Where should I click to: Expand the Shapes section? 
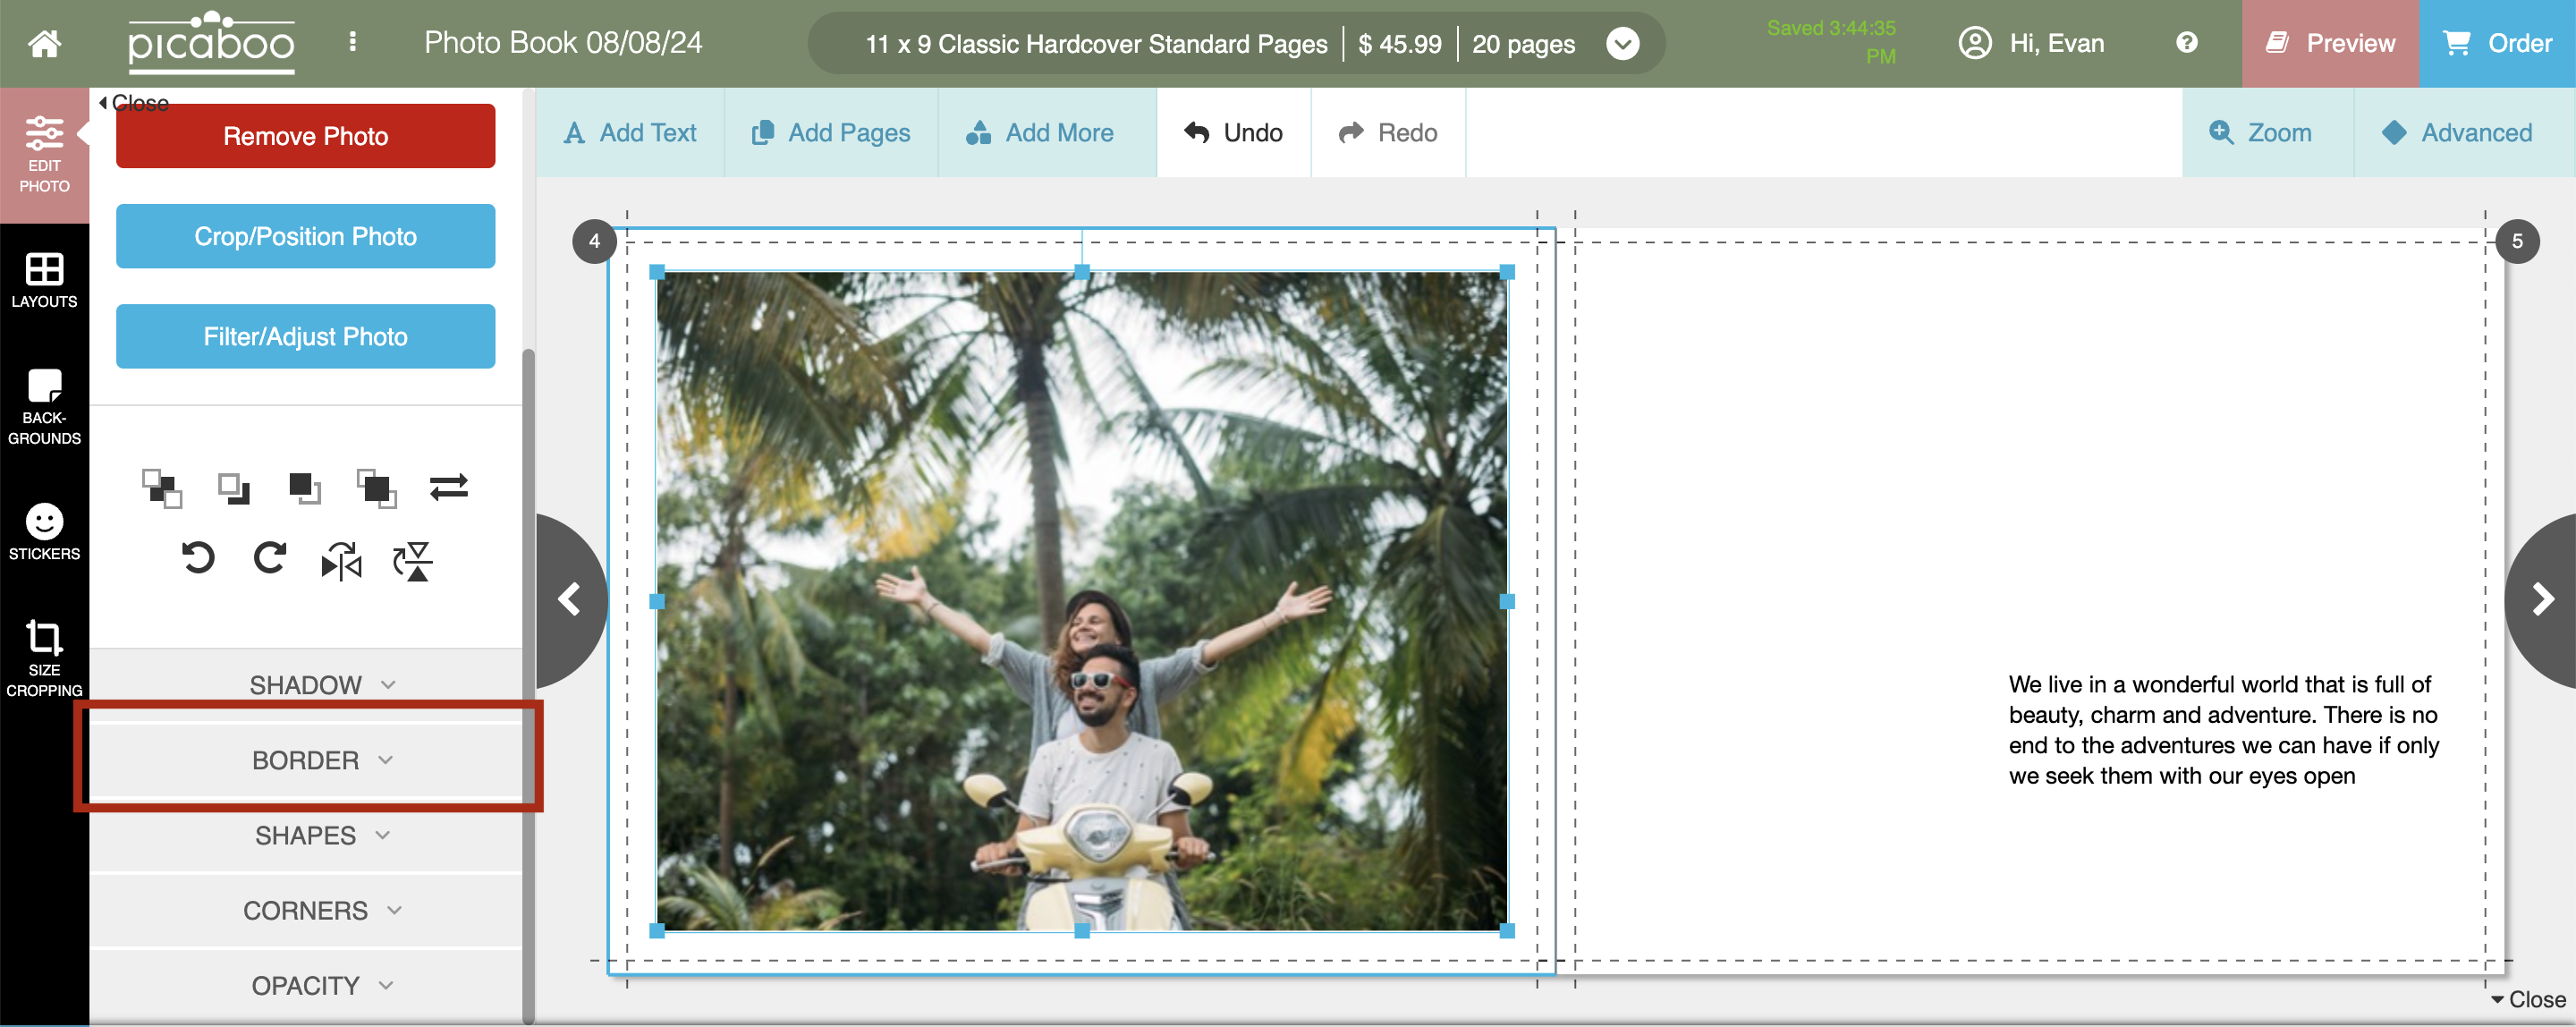tap(306, 835)
